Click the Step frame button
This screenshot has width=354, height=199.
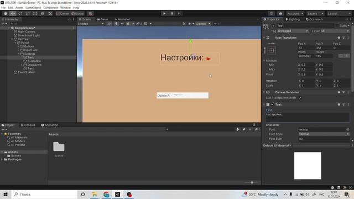pos(179,13)
